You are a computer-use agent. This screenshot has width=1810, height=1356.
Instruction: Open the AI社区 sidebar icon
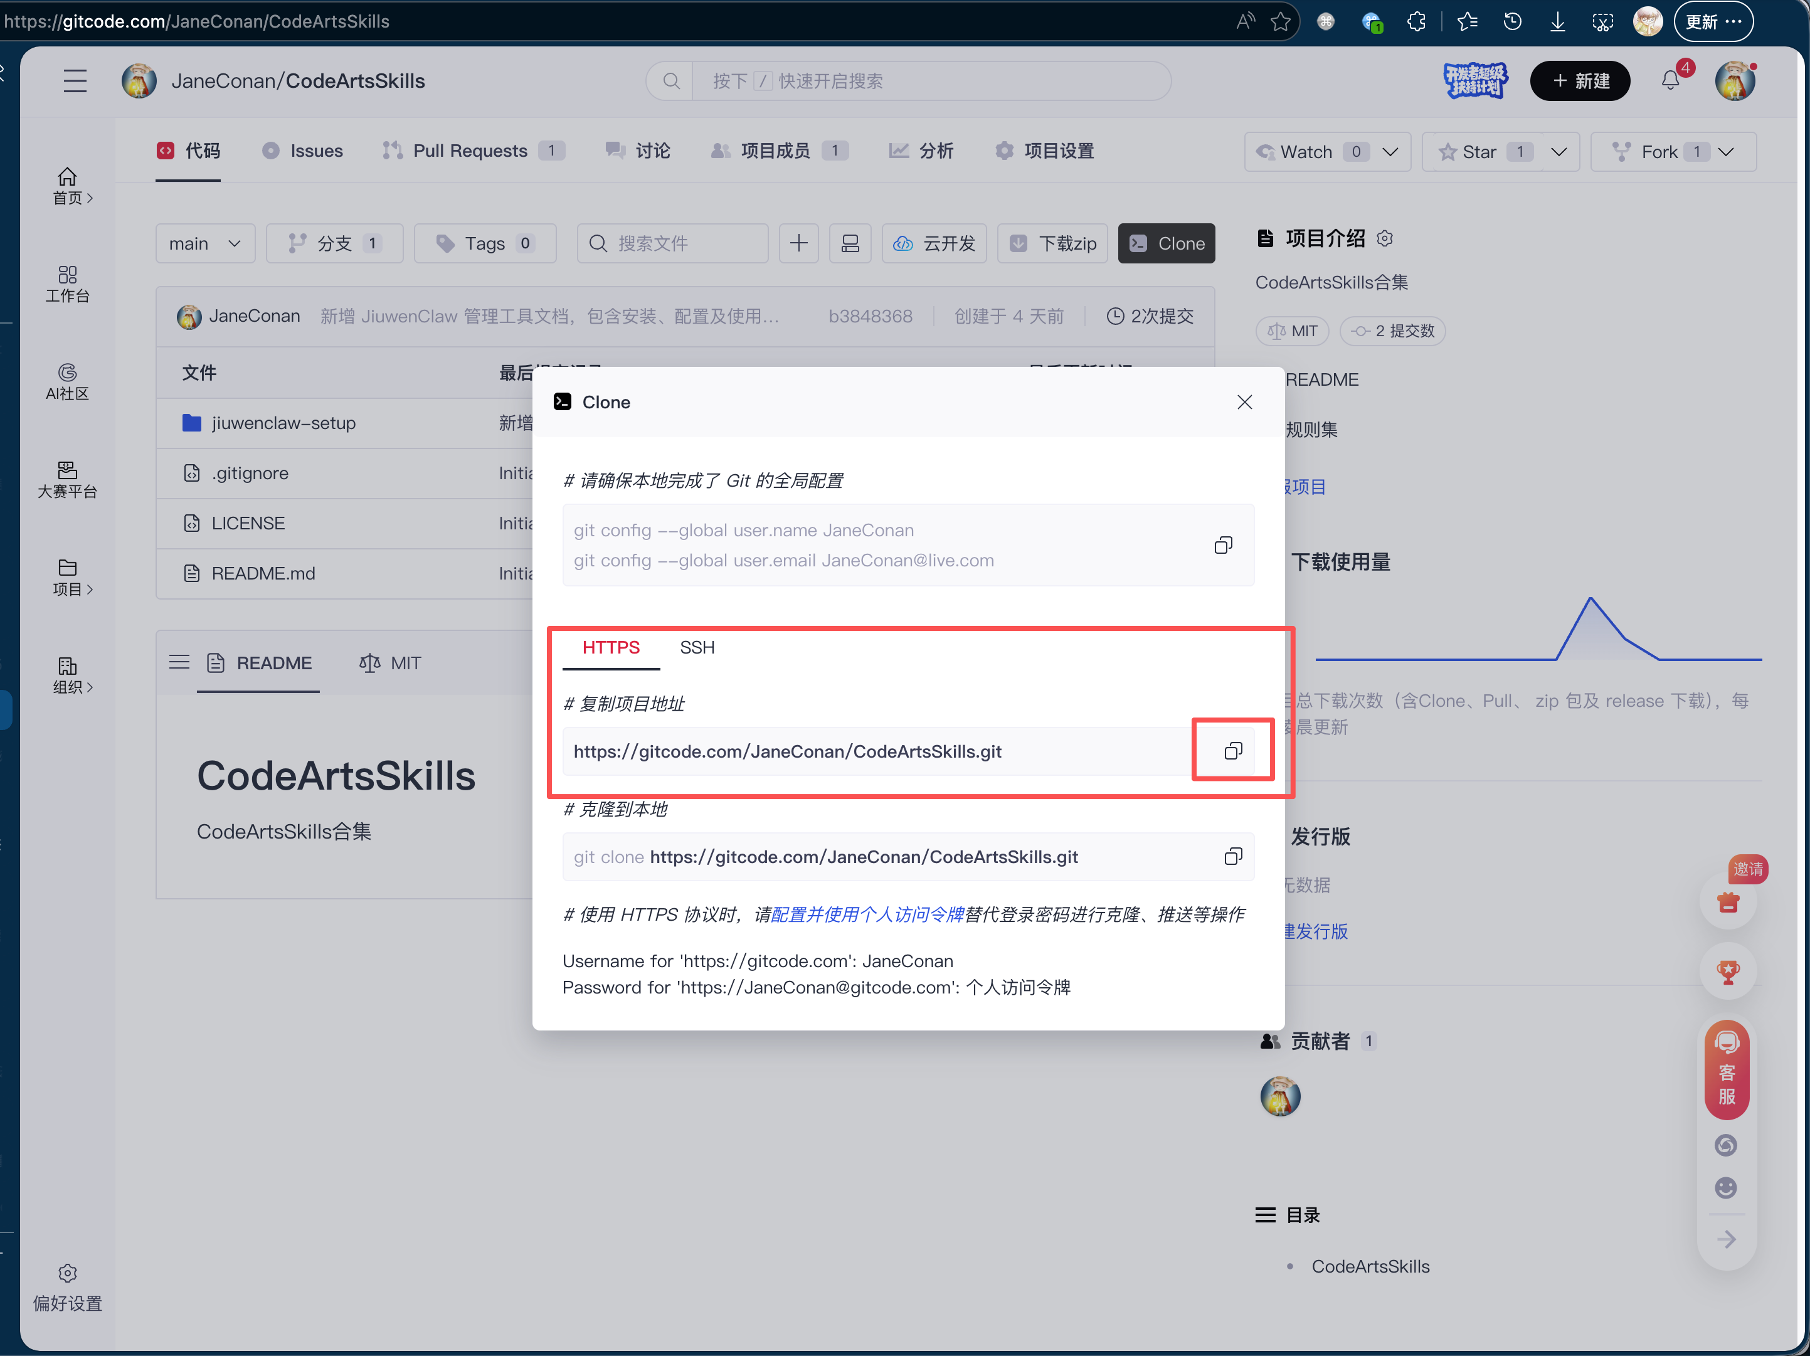pos(67,381)
